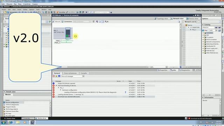
Task: Expand the HMI catalog folder
Action: (x=203, y=35)
